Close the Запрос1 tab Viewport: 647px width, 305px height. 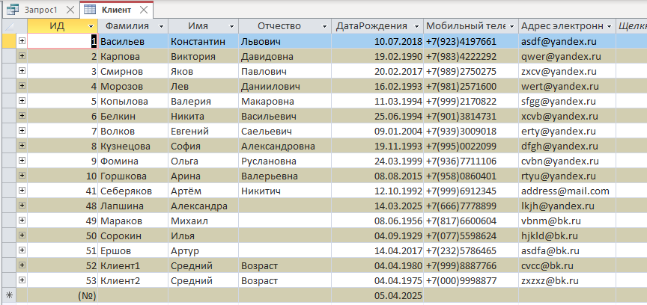(x=70, y=10)
